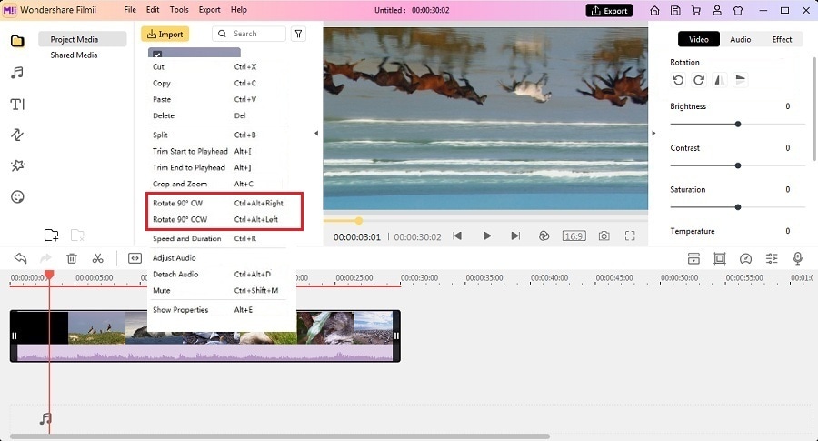
Task: Open the Tools menu
Action: click(179, 10)
